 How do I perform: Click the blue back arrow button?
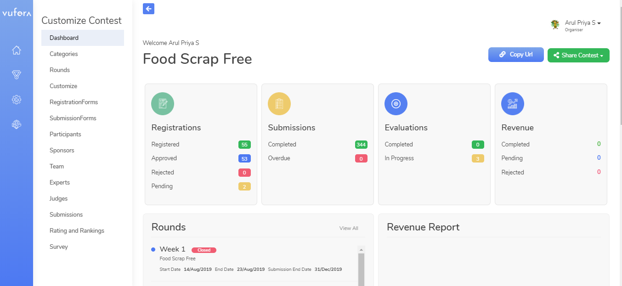pos(148,9)
